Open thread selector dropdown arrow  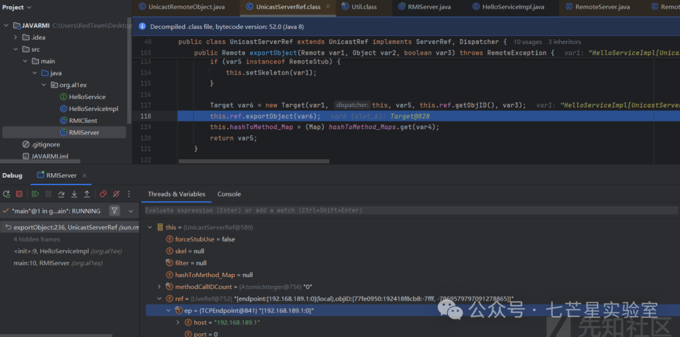[130, 211]
